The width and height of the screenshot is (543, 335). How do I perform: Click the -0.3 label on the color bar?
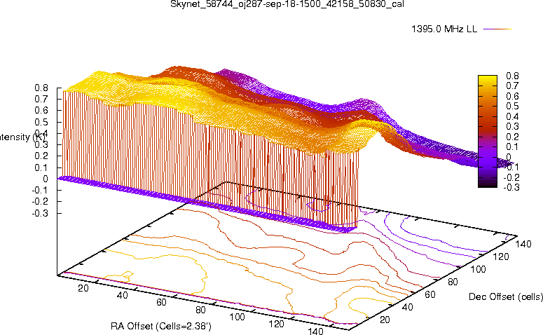click(511, 187)
